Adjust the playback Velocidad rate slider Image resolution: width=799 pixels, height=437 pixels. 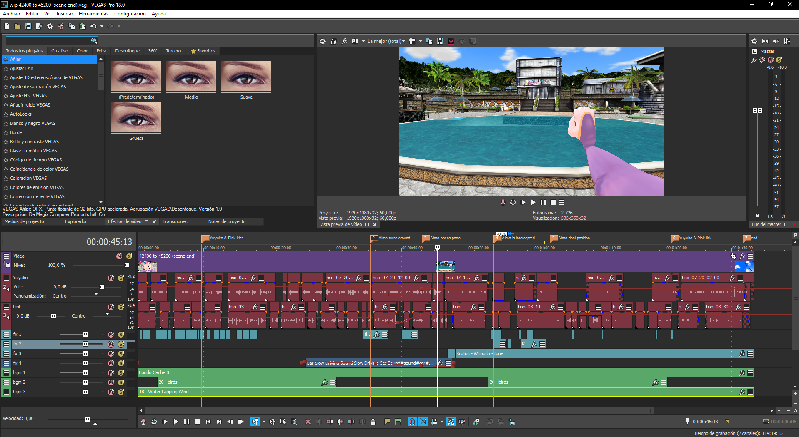click(87, 419)
